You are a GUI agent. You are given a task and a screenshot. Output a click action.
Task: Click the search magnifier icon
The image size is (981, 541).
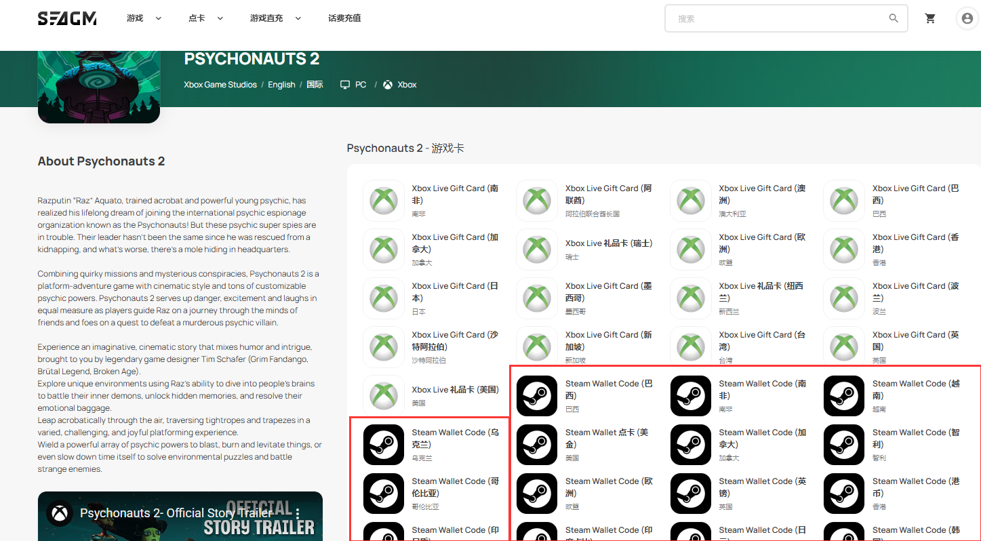click(894, 18)
